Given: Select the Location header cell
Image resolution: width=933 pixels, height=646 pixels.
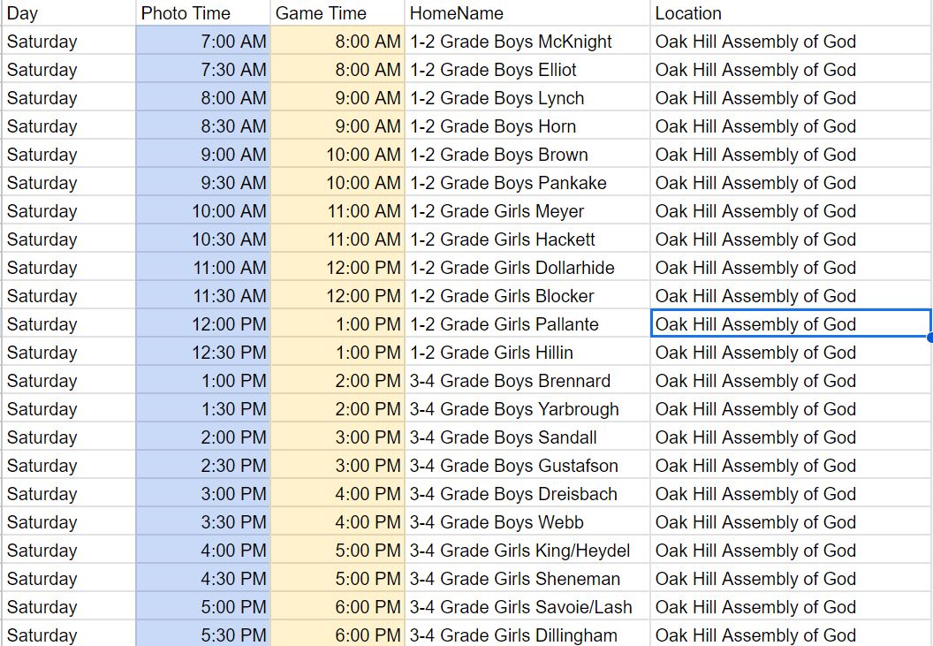Looking at the screenshot, I should point(791,13).
